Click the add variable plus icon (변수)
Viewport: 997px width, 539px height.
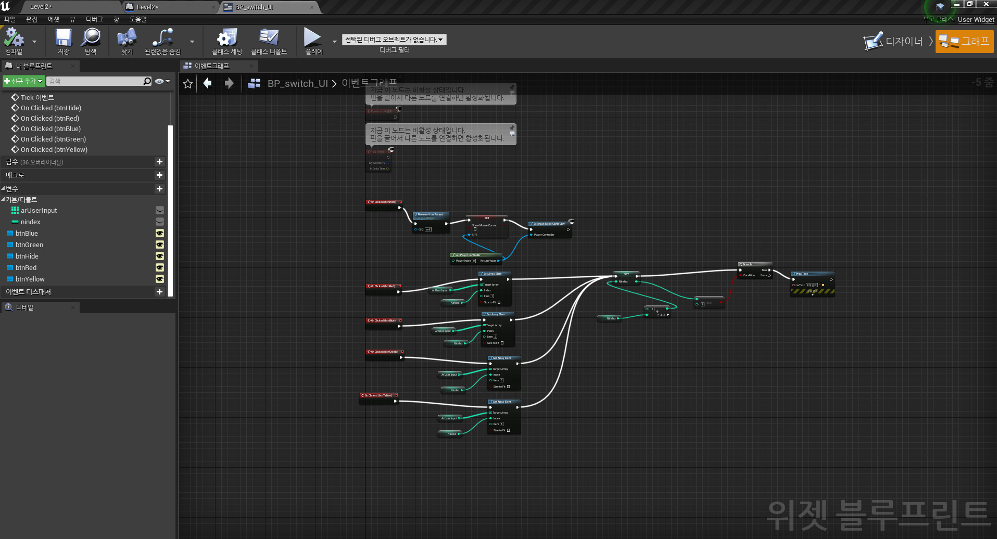[159, 189]
